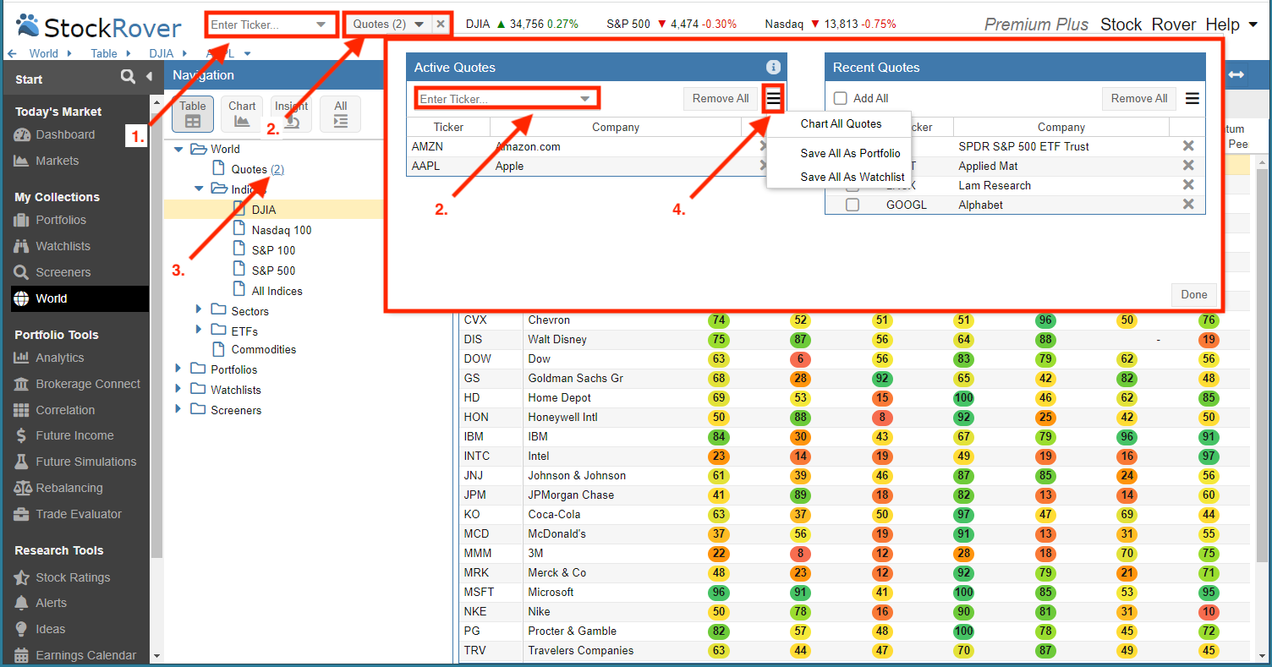Screen dimensions: 1272x667
Task: Check the GOOGL row checkbox
Action: pyautogui.click(x=853, y=205)
